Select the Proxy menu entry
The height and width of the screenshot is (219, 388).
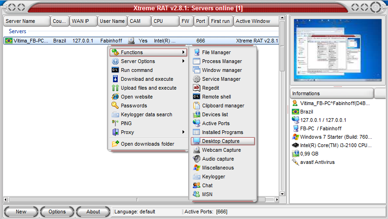click(x=148, y=132)
